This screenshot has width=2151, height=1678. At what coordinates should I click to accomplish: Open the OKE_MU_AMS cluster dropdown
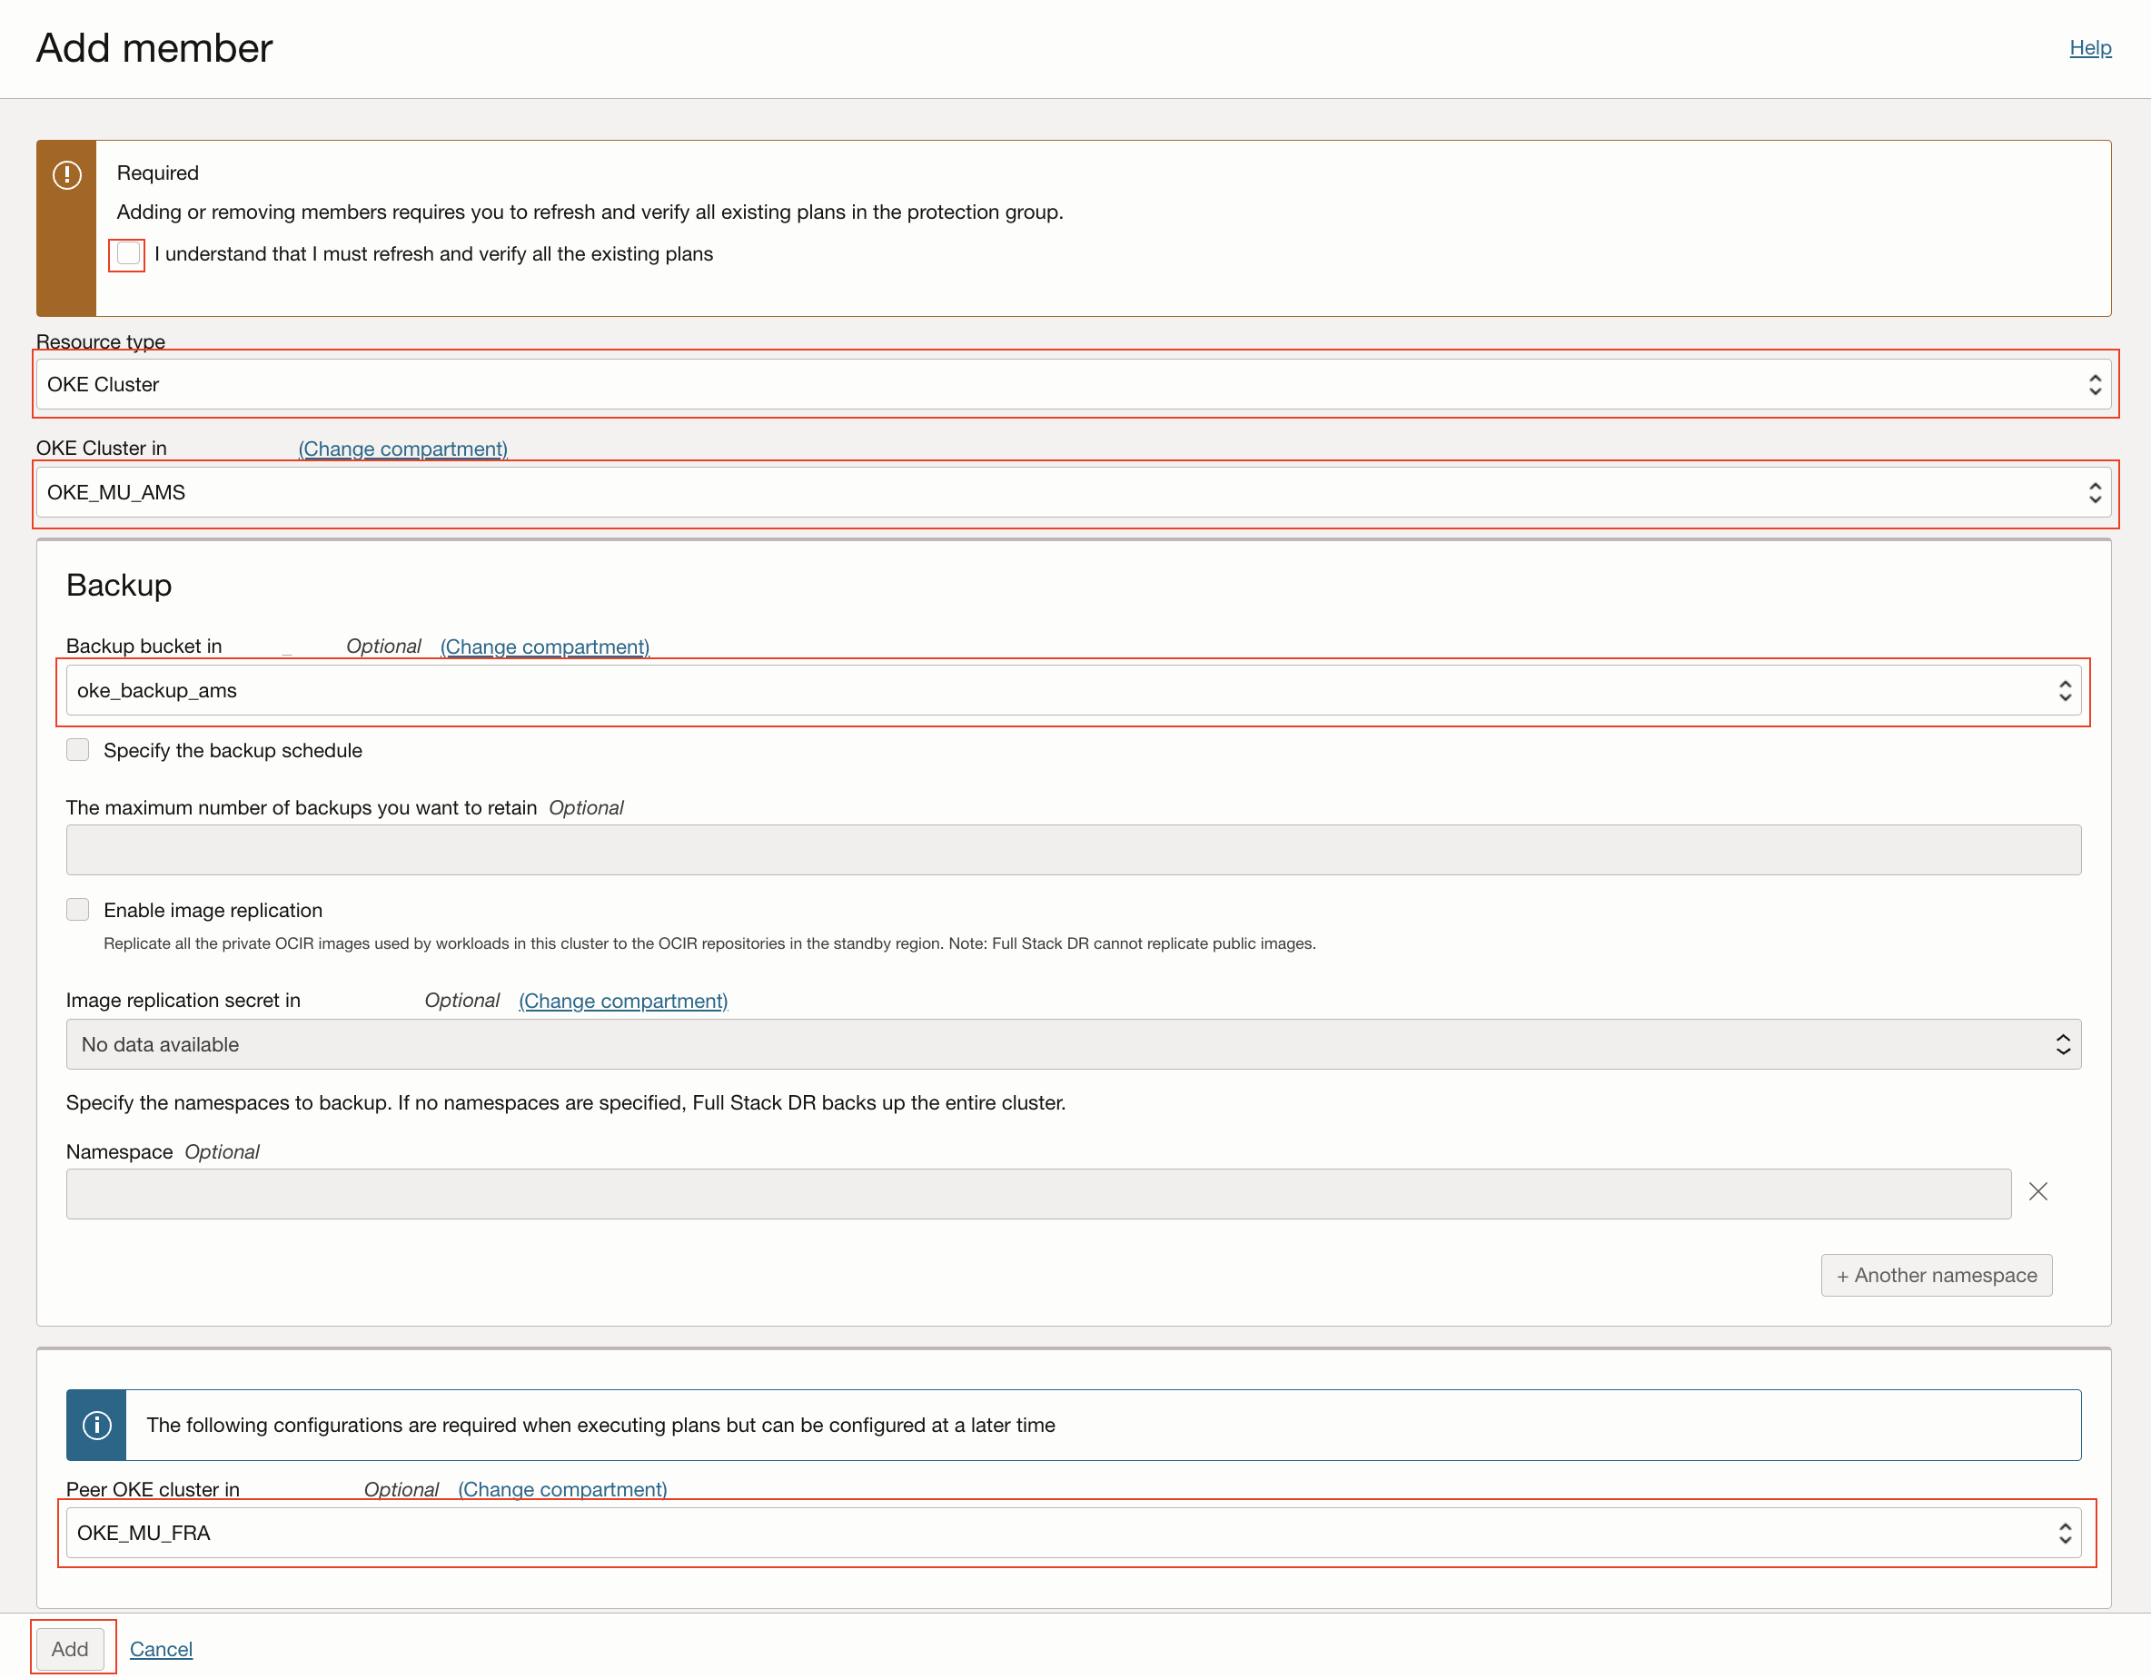coord(1064,492)
